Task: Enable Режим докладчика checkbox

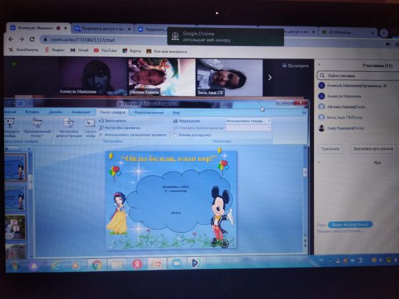Action: [x=175, y=135]
